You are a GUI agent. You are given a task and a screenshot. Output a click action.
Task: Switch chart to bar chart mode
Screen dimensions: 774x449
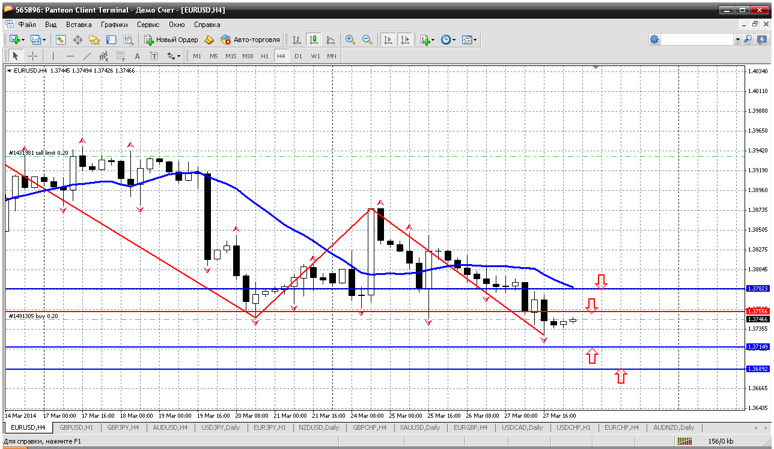(x=297, y=40)
